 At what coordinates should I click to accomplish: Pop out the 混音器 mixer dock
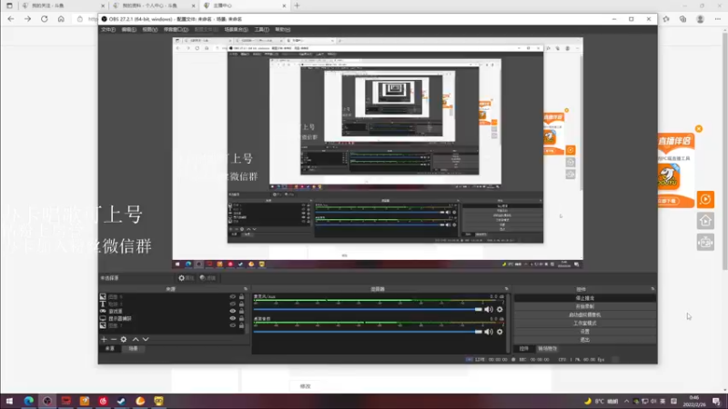[x=507, y=289]
